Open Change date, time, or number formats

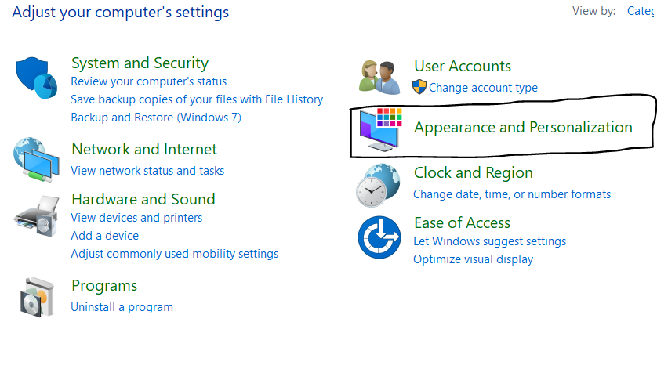(512, 194)
